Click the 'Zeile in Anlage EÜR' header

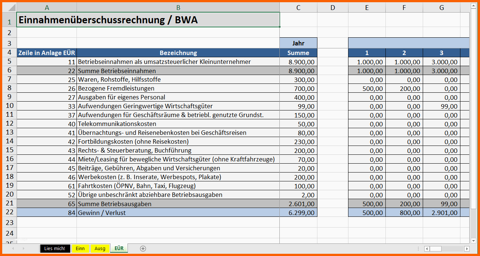(x=47, y=53)
